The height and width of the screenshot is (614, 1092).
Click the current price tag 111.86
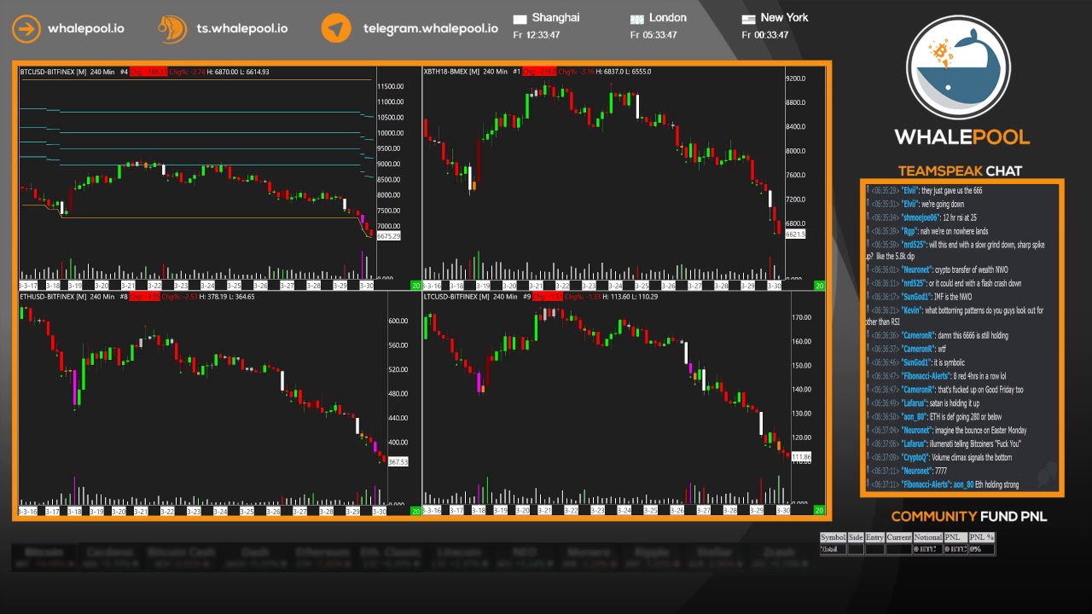coord(801,458)
